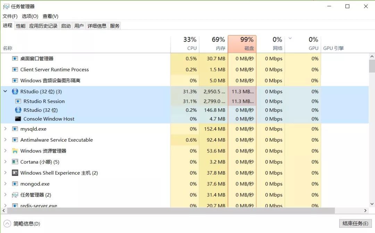
Task: Click the mysqld.exe process icon
Action: 15,129
